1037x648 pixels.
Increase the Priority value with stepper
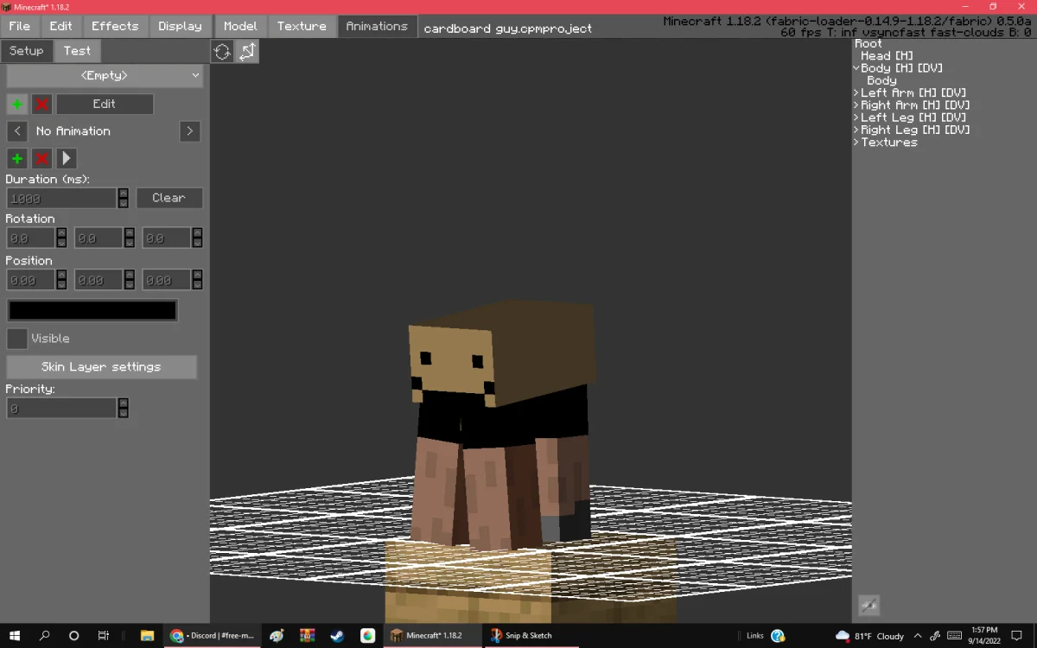click(x=124, y=403)
